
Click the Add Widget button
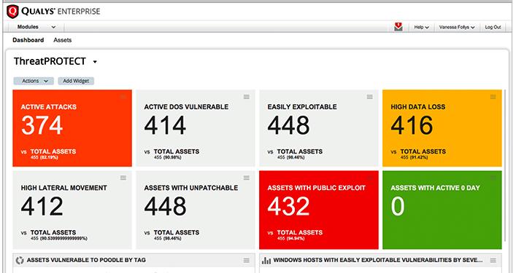click(x=76, y=81)
